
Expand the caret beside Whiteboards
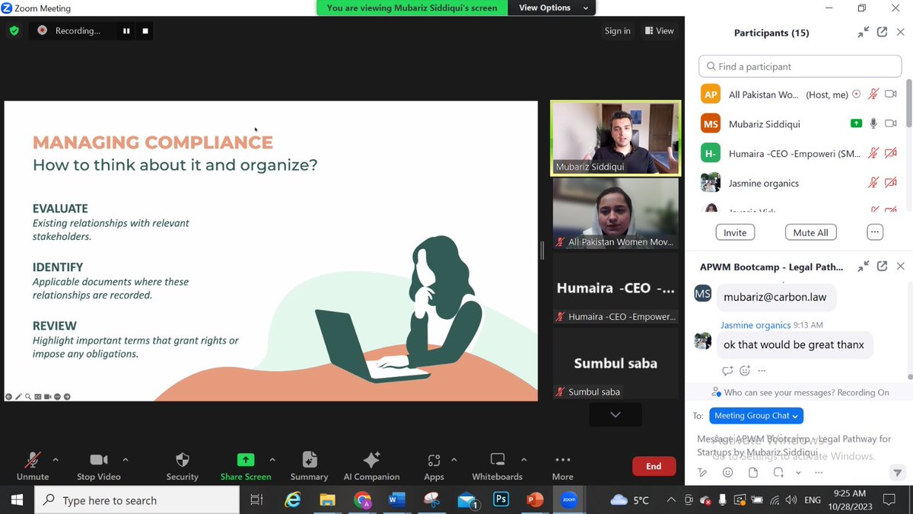click(523, 460)
